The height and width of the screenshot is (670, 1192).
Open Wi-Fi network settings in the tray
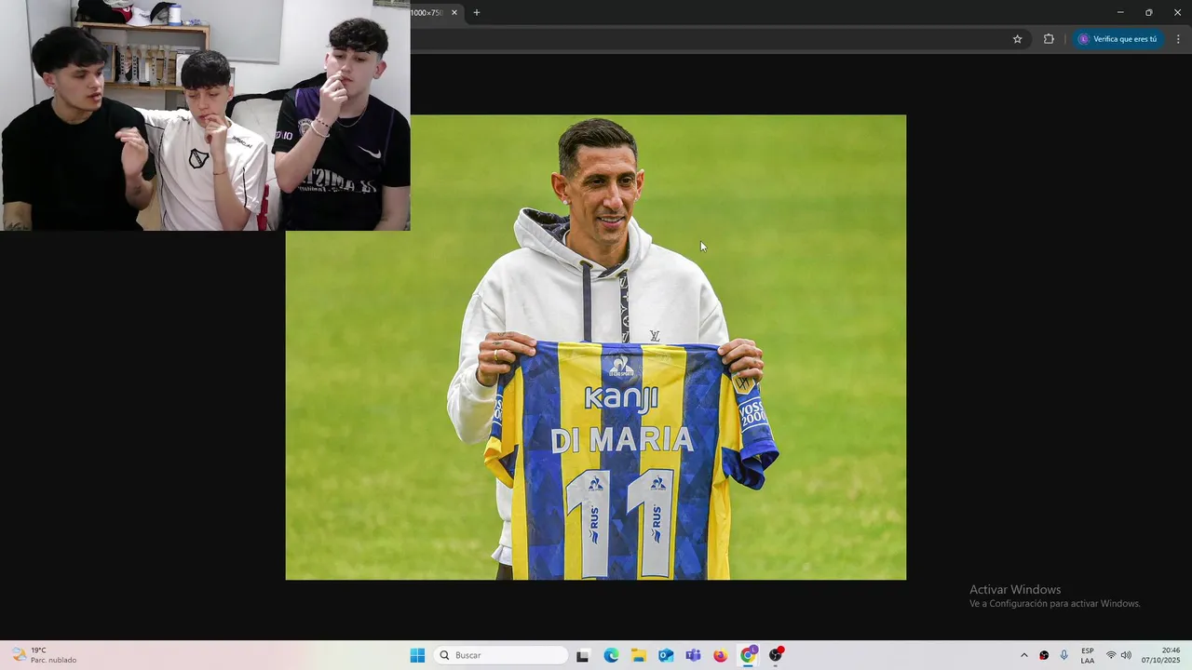pyautogui.click(x=1111, y=655)
